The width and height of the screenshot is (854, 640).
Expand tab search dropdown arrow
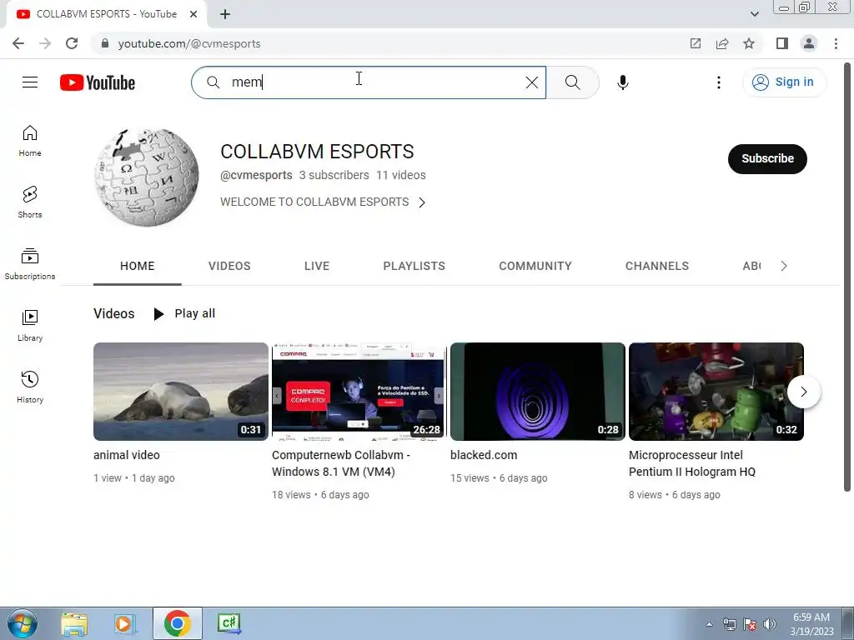click(x=754, y=14)
